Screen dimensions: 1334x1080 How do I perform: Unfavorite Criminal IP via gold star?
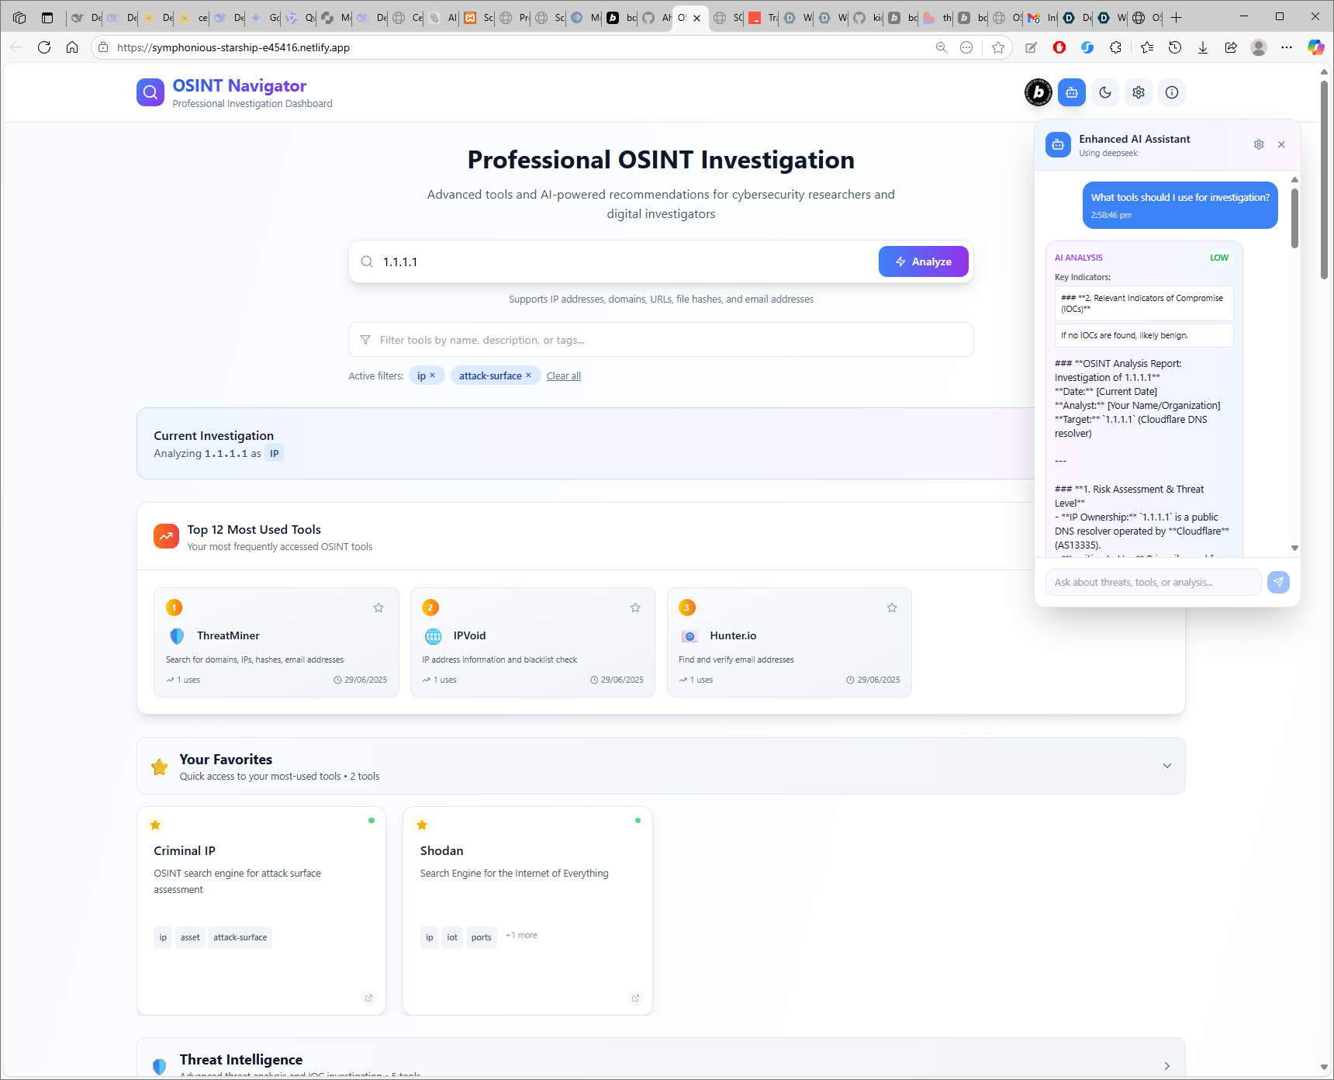tap(155, 825)
